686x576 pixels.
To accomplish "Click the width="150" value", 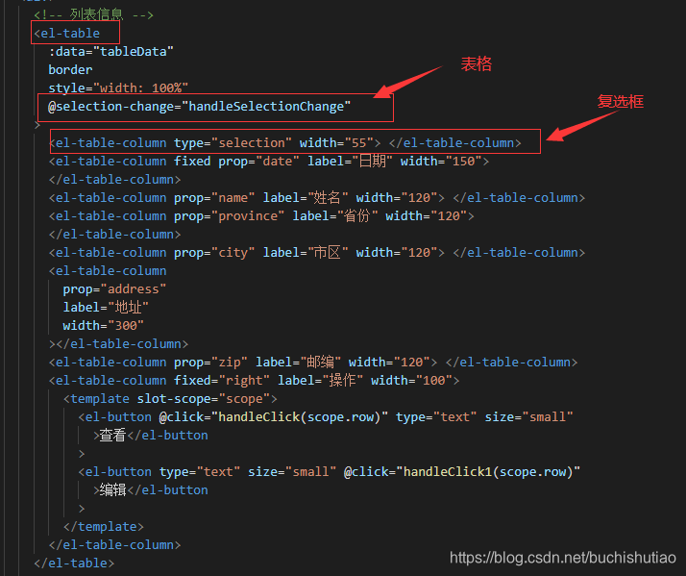I will tap(463, 162).
